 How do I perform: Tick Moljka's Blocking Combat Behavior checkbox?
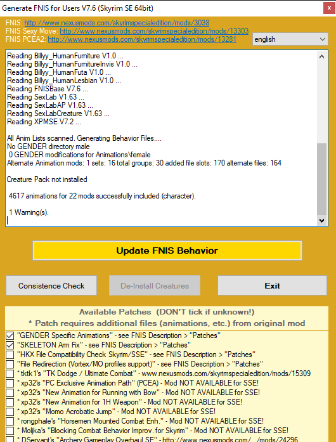[10, 431]
